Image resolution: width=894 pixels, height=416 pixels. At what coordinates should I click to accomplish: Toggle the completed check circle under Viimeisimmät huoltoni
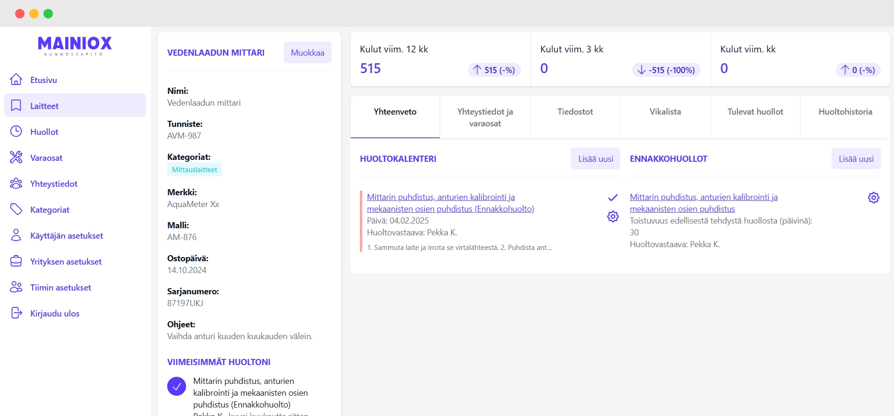(177, 386)
